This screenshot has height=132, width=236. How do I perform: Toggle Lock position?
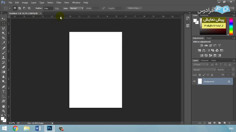point(208,75)
